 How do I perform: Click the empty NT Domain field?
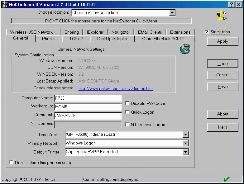tap(88, 124)
